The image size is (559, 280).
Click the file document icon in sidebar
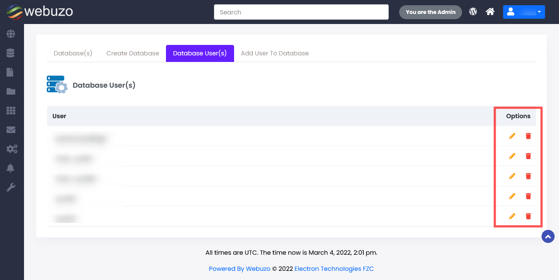tap(10, 72)
